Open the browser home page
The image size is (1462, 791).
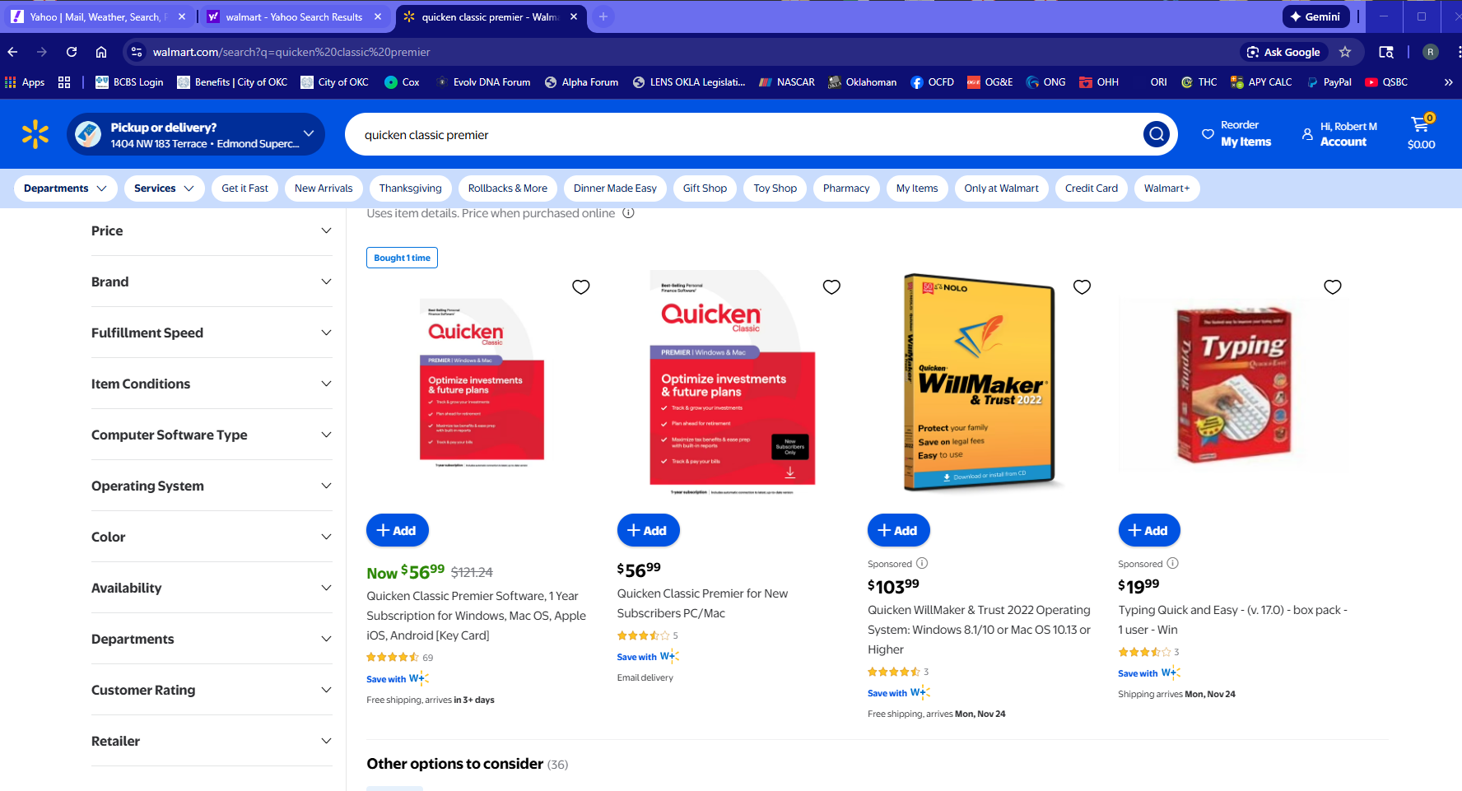coord(101,52)
